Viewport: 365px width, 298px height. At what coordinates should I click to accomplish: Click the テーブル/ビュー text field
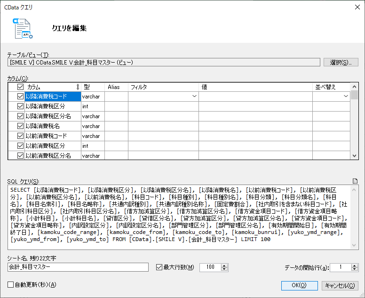(164, 63)
